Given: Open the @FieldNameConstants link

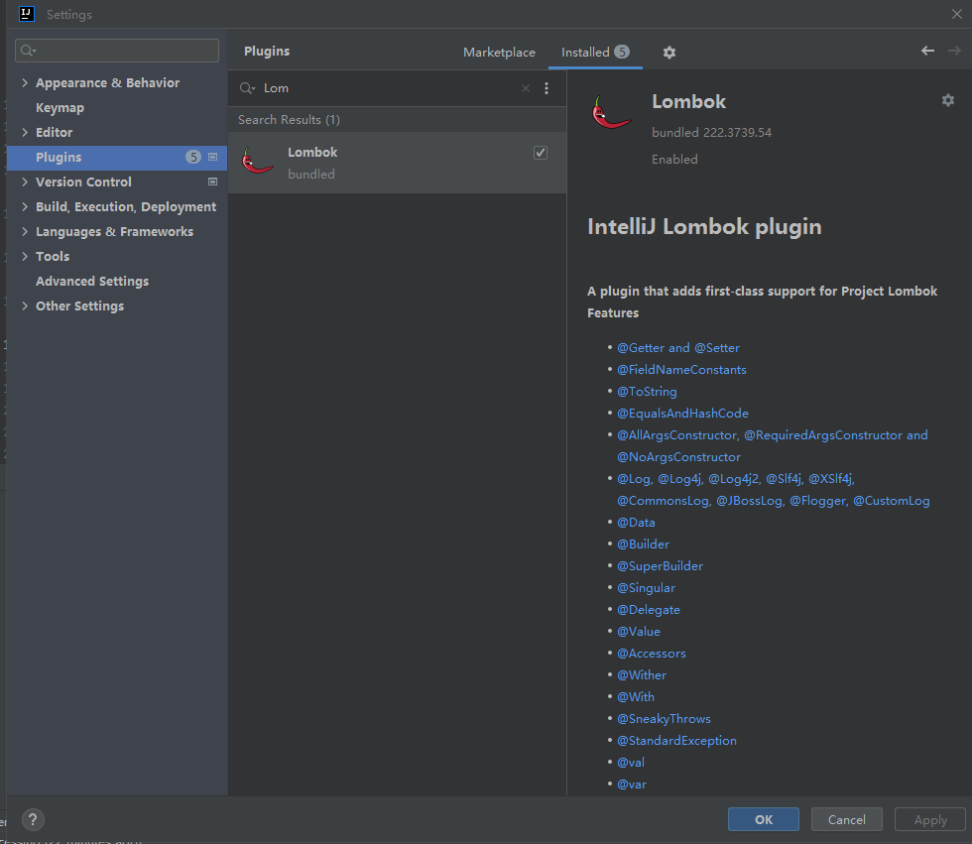Looking at the screenshot, I should tap(681, 370).
